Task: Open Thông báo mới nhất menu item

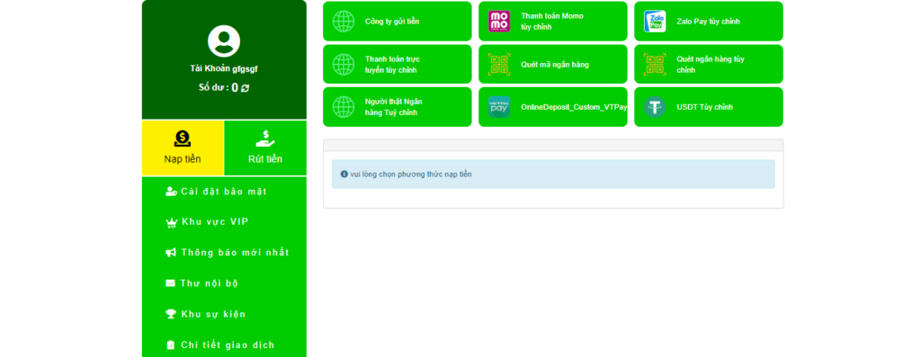Action: pos(228,253)
